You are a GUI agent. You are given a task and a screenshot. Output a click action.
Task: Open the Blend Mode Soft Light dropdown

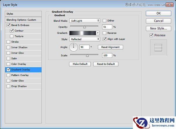pyautogui.click(x=85, y=21)
